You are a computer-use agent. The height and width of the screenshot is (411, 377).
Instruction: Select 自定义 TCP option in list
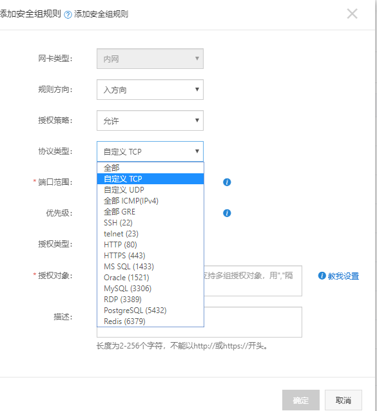click(x=151, y=178)
